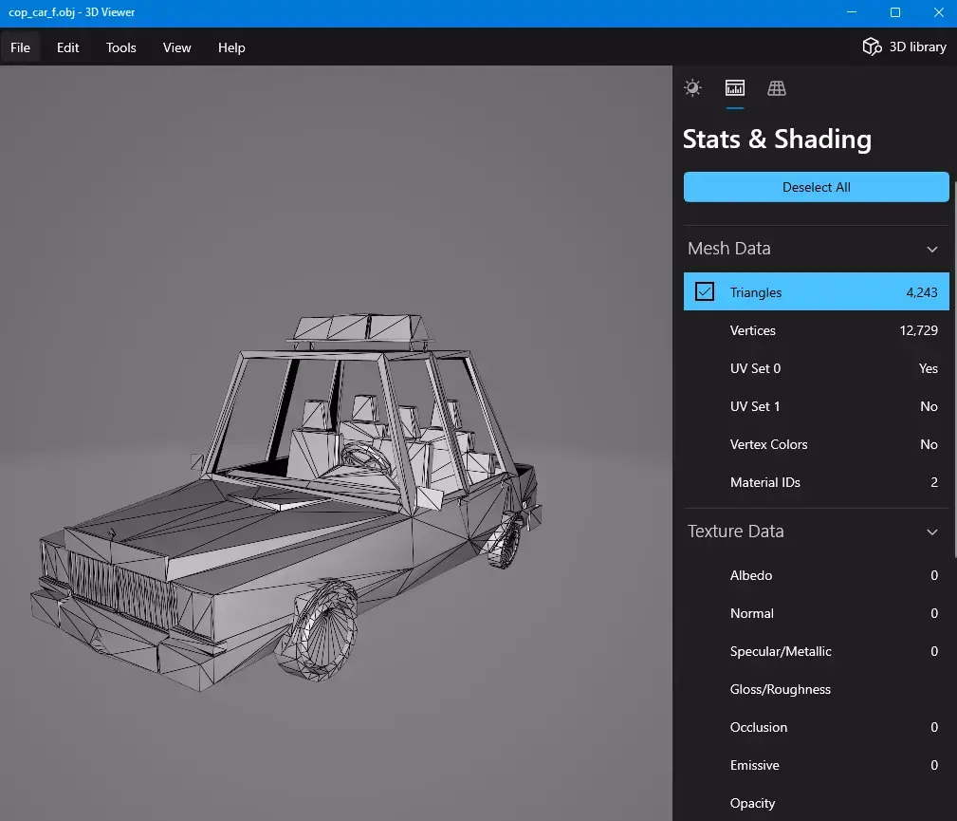Open the View menu

click(177, 47)
